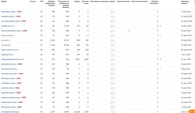
Task: Click SPAM badge next to buyseobacklinks.shop
Action: point(24,21)
